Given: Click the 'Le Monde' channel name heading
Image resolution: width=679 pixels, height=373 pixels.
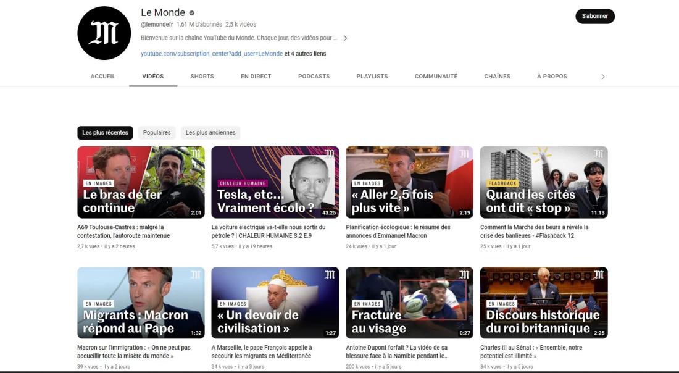Looking at the screenshot, I should pyautogui.click(x=163, y=12).
